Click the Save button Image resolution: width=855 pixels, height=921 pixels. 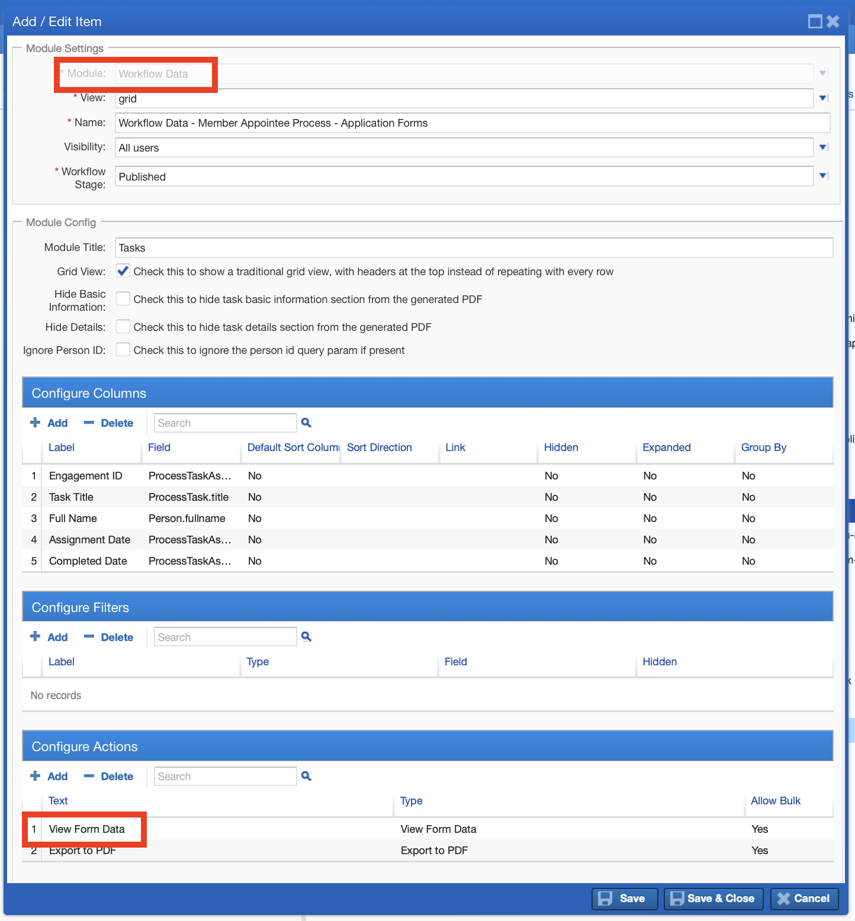tap(625, 899)
